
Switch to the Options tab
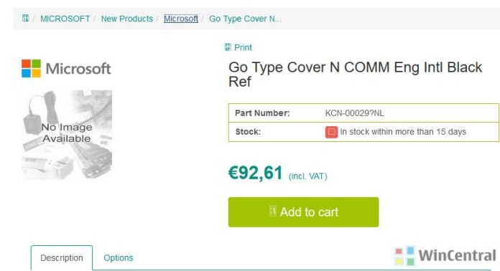(x=119, y=257)
